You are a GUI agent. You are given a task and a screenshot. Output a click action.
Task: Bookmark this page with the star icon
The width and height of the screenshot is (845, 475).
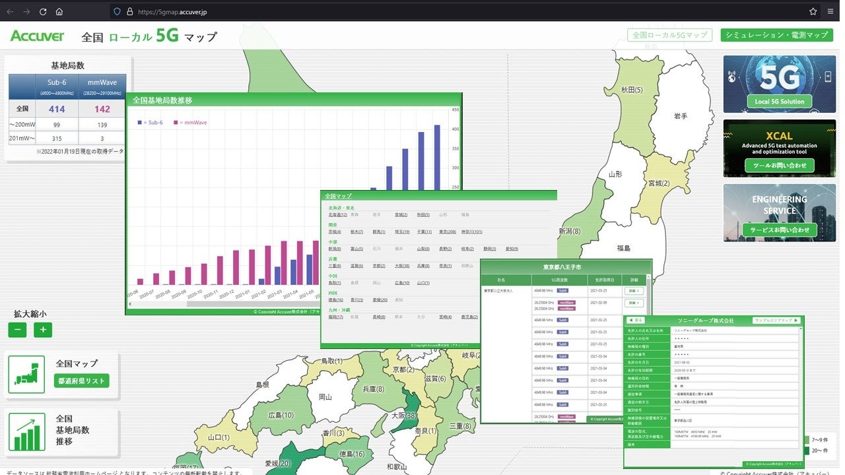pyautogui.click(x=813, y=11)
